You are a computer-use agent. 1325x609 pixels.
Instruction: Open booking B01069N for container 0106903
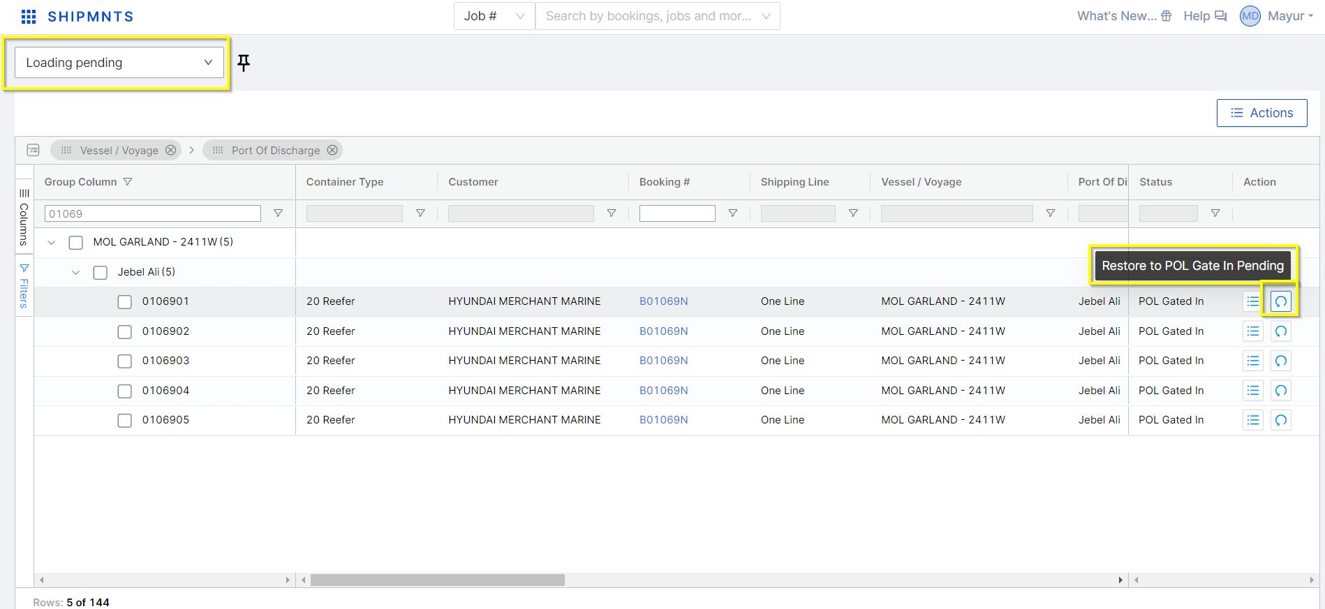(663, 361)
